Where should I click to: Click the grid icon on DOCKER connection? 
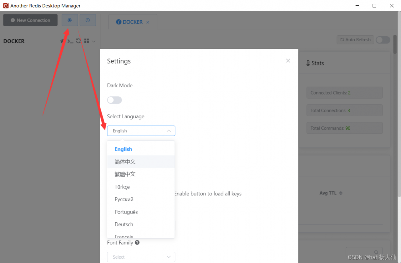point(87,41)
